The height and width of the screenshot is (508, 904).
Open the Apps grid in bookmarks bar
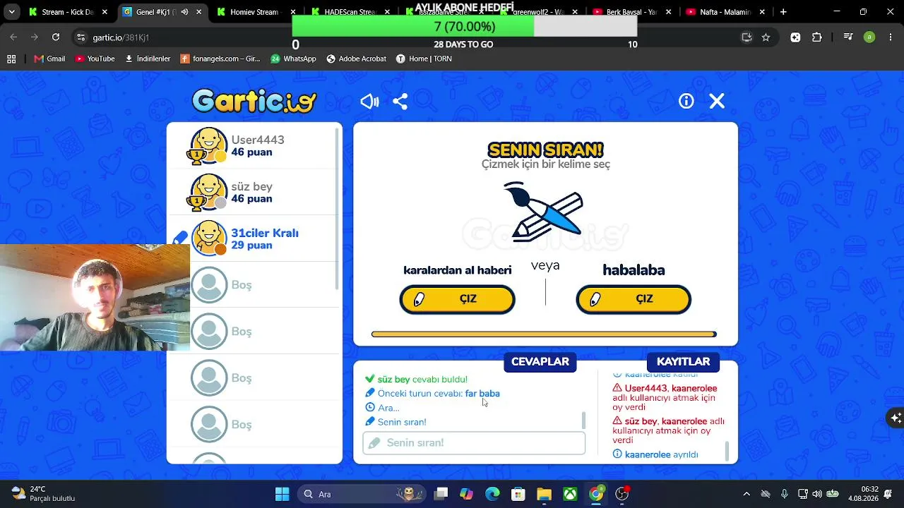pos(11,59)
